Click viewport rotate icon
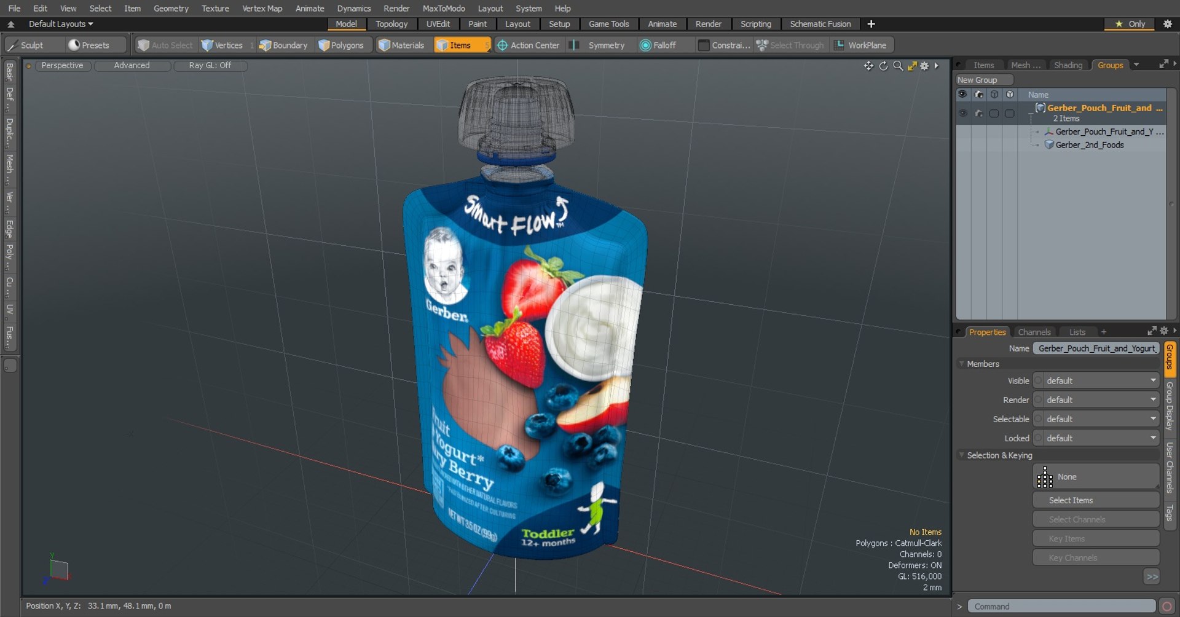 (883, 66)
